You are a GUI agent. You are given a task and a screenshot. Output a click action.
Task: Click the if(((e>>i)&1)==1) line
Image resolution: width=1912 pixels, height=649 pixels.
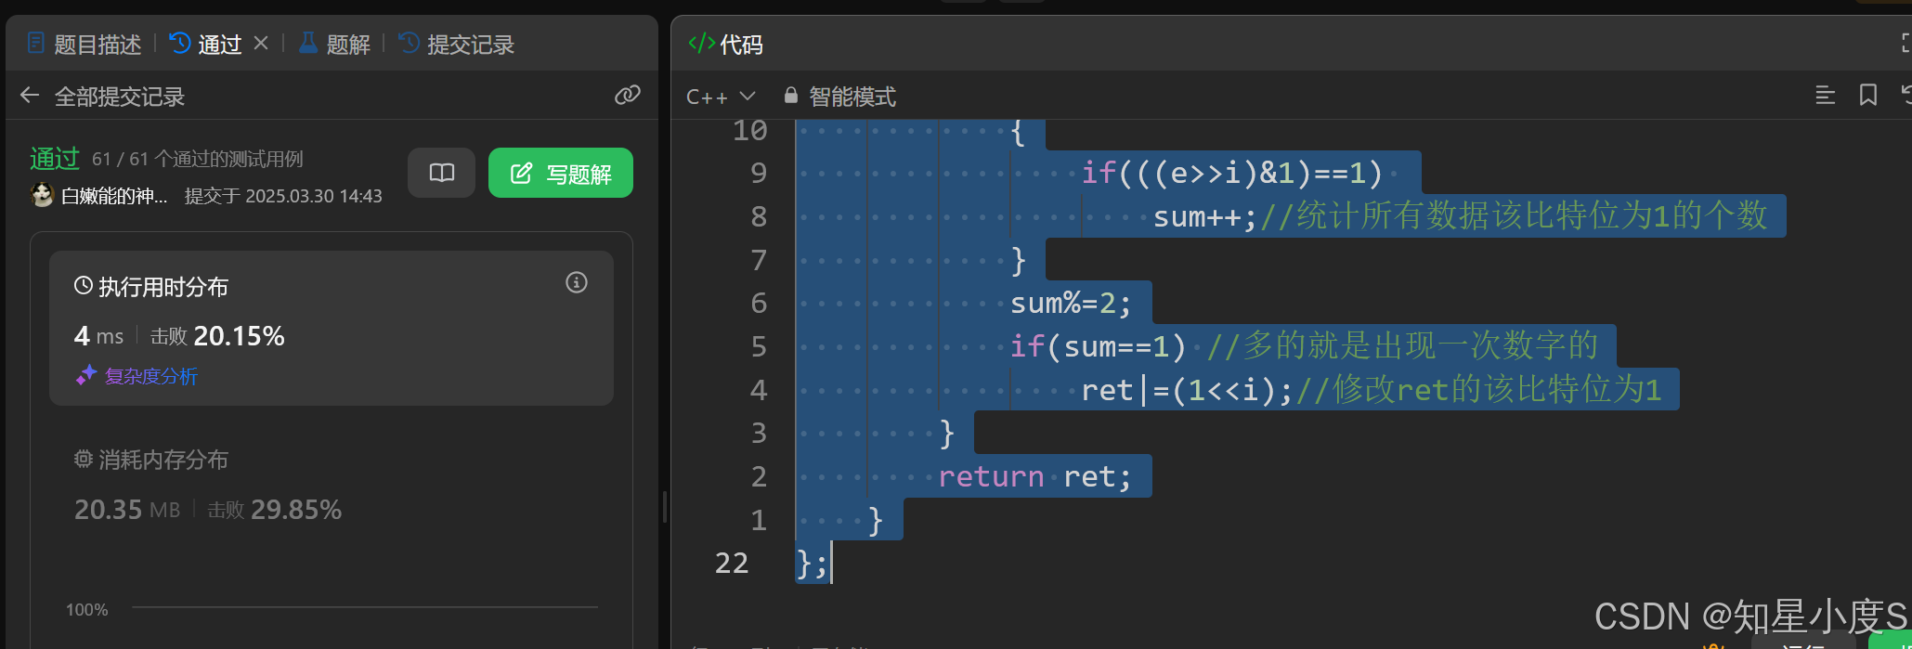coord(1232,173)
